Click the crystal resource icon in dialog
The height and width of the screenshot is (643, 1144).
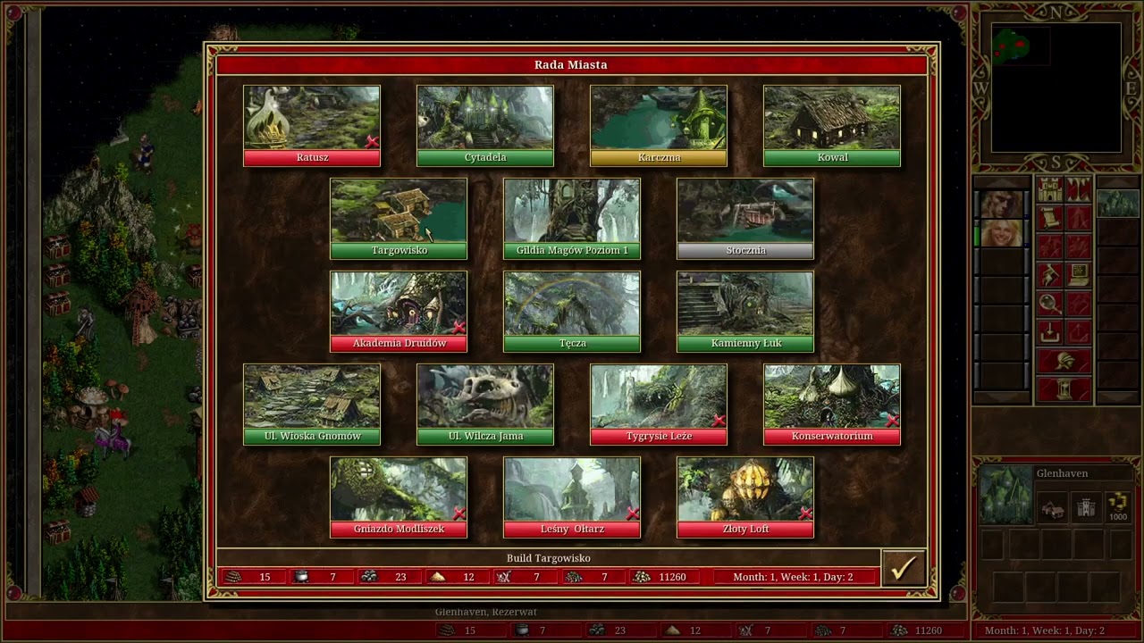504,577
